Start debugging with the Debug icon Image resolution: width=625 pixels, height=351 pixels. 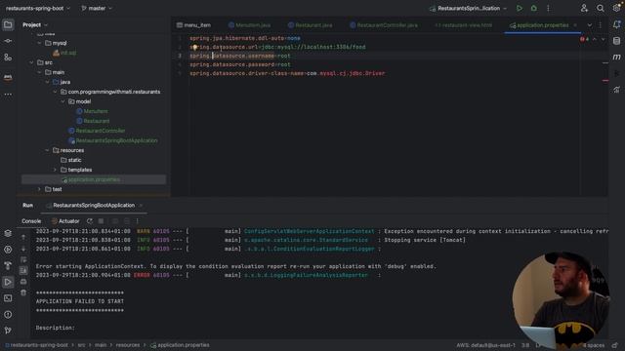point(534,9)
